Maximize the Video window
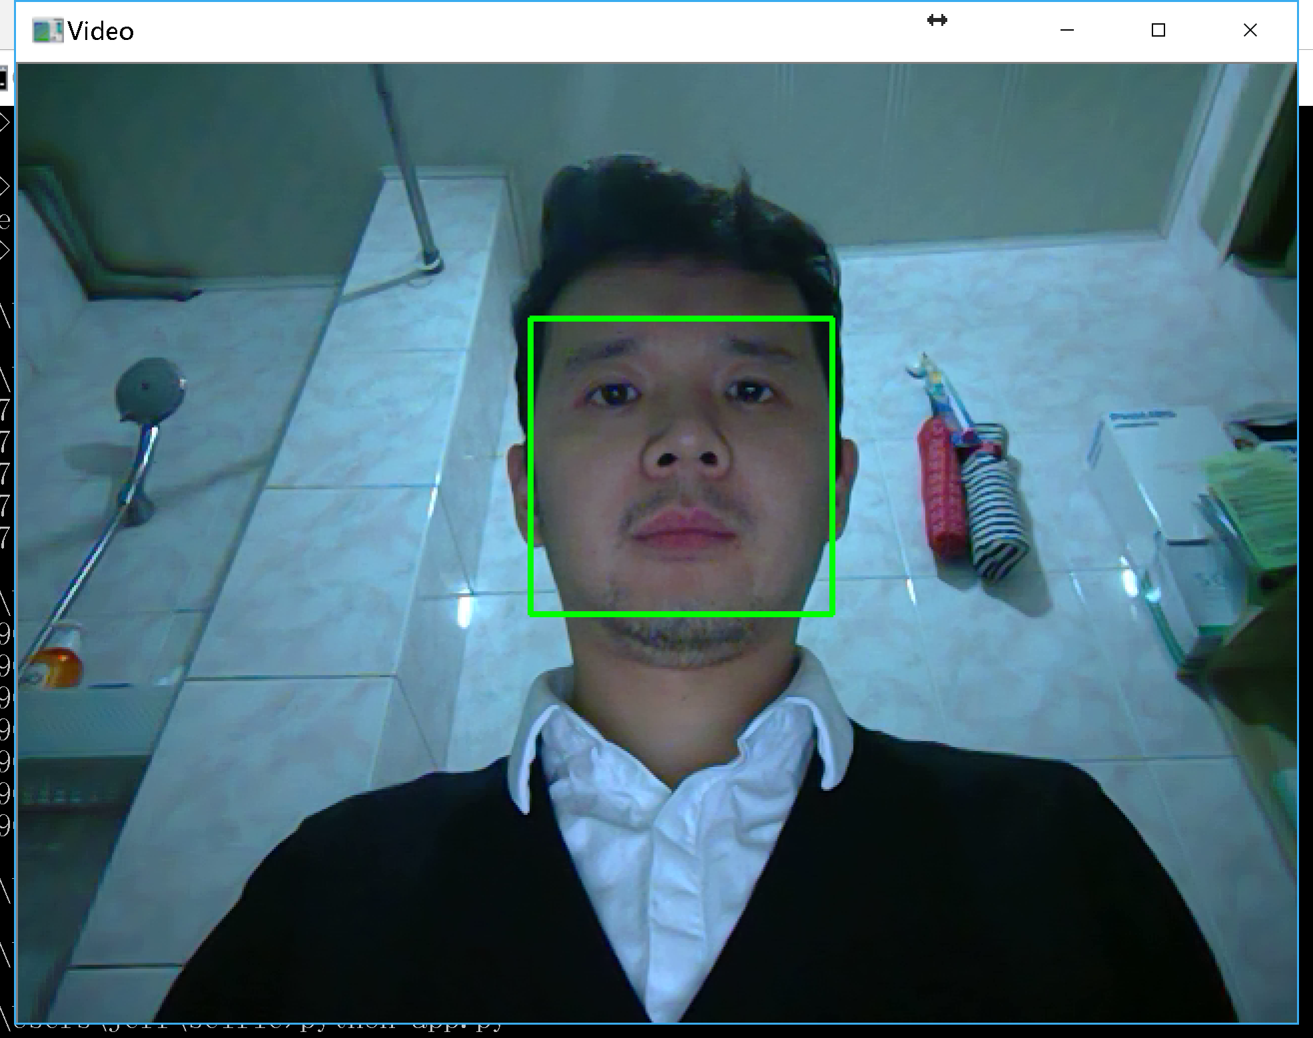The image size is (1313, 1038). (1158, 31)
